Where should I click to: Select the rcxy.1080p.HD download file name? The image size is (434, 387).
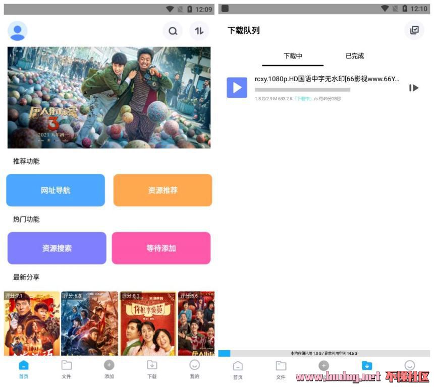(327, 79)
